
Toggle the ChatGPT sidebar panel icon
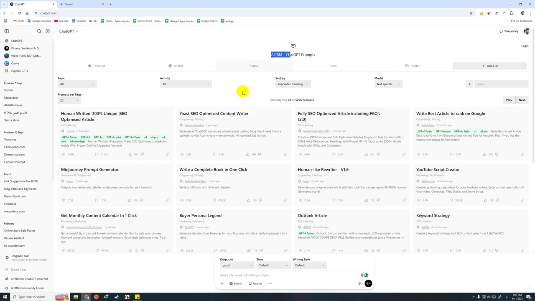coord(7,31)
